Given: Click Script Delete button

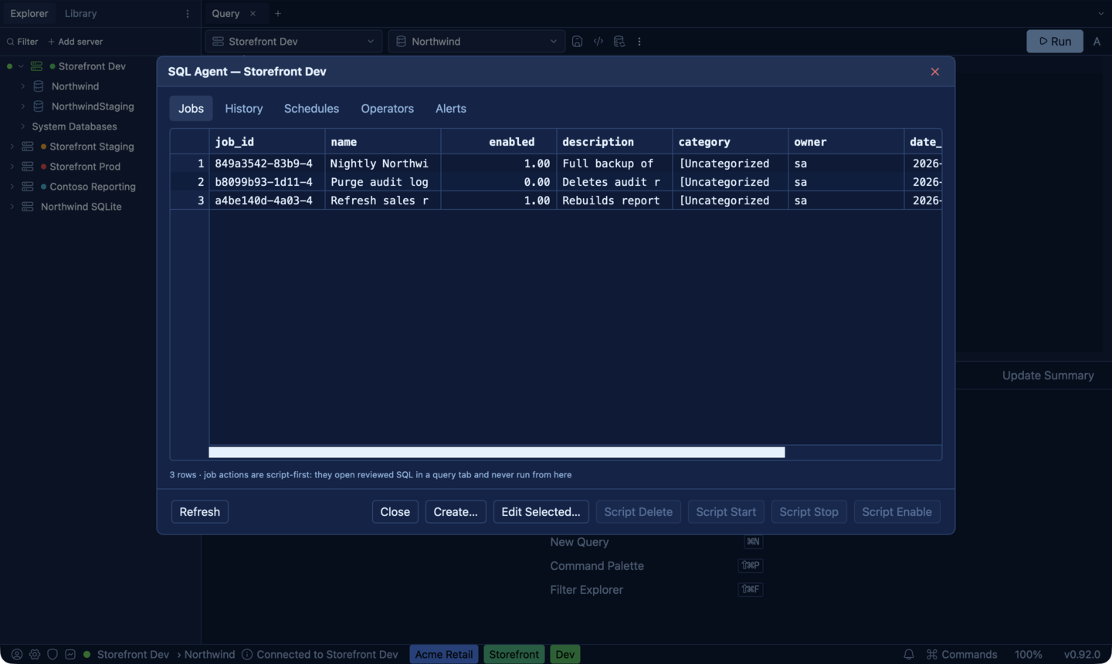Looking at the screenshot, I should [x=639, y=512].
